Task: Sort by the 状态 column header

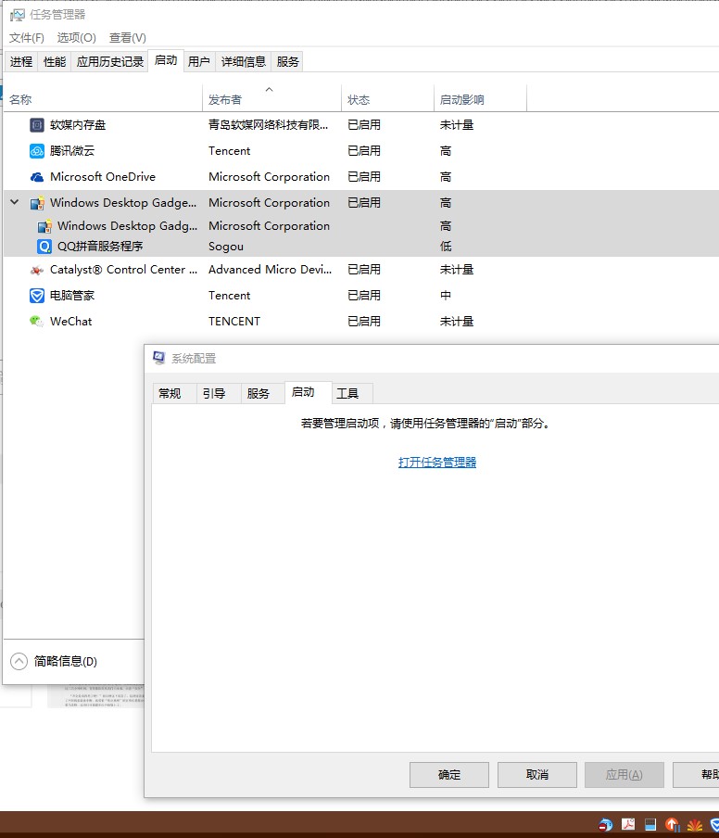Action: pyautogui.click(x=388, y=99)
